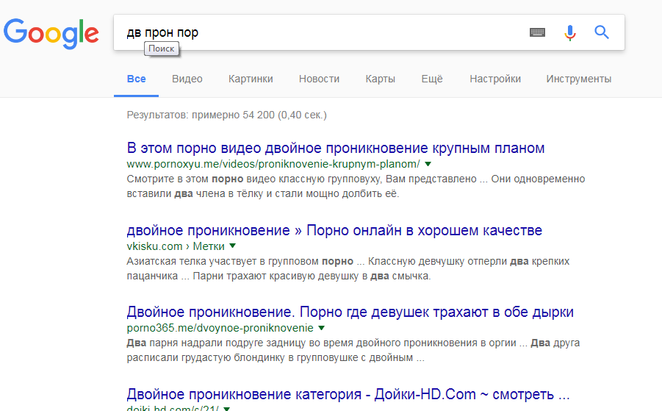
Task: Expand dropdown arrow next to porno365.me URL
Action: 321,328
